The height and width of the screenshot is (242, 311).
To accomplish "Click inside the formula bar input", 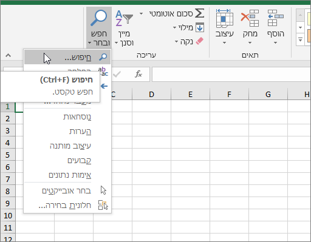I will 231,74.
